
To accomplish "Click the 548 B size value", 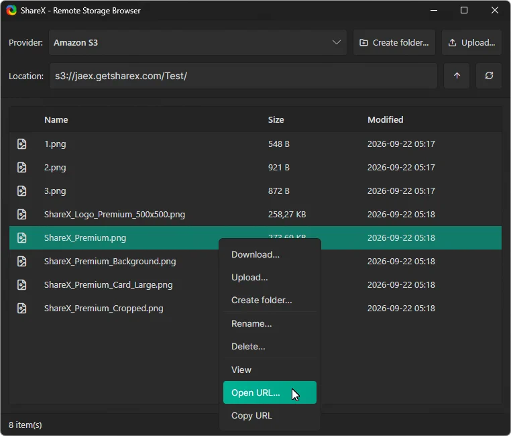I will 279,144.
